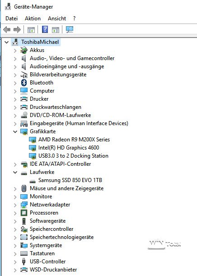Open the ? help menu
The image size is (197, 276).
[x=74, y=19]
